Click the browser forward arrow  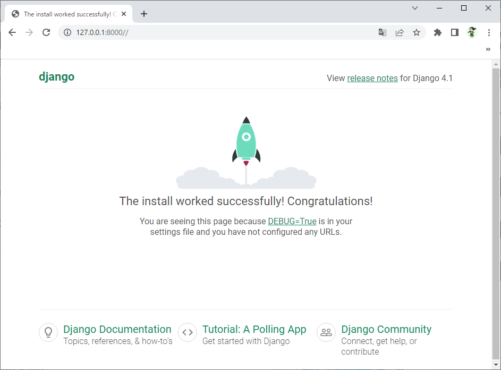[29, 32]
